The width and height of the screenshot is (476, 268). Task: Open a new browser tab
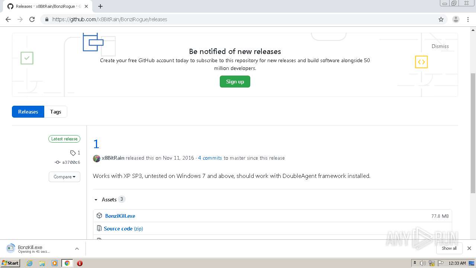tap(100, 6)
